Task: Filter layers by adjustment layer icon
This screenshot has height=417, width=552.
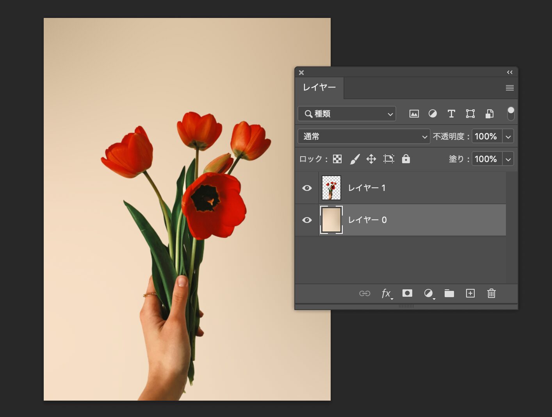Action: coord(433,114)
